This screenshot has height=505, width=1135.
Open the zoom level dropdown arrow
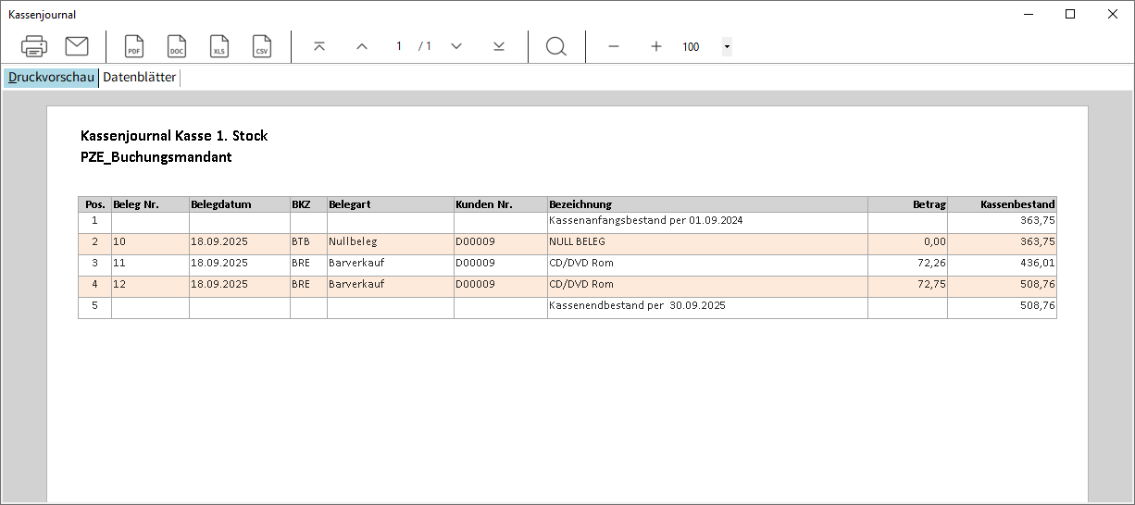click(727, 46)
